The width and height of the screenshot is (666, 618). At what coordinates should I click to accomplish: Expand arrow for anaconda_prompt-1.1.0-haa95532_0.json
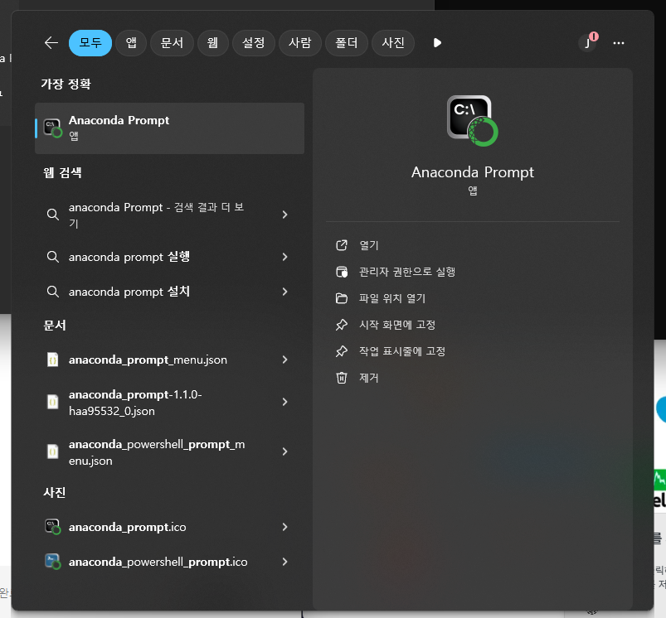coord(285,402)
